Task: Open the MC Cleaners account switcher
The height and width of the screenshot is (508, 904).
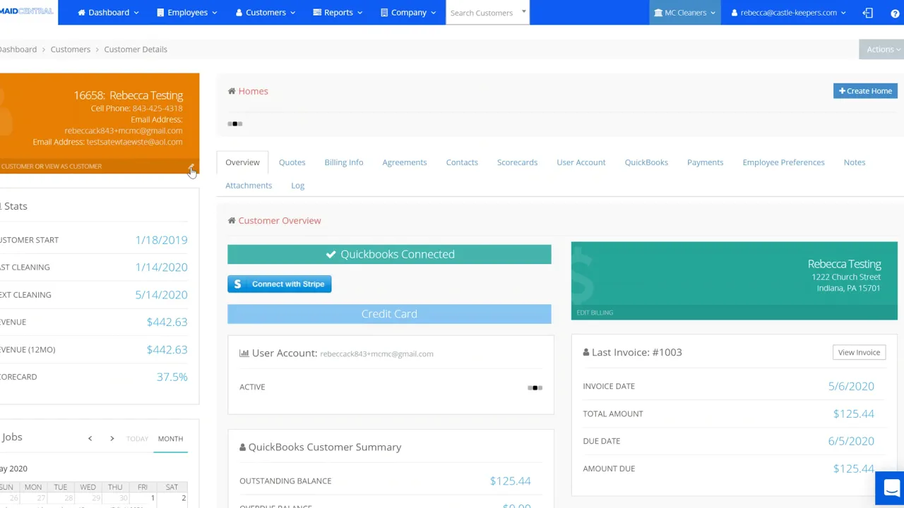Action: [684, 12]
